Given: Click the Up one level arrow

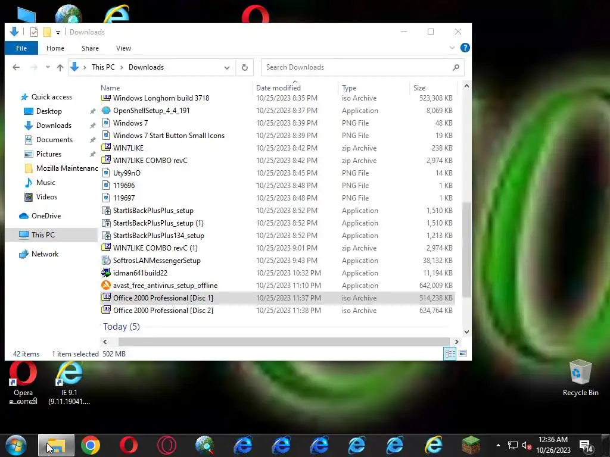Looking at the screenshot, I should (60, 67).
